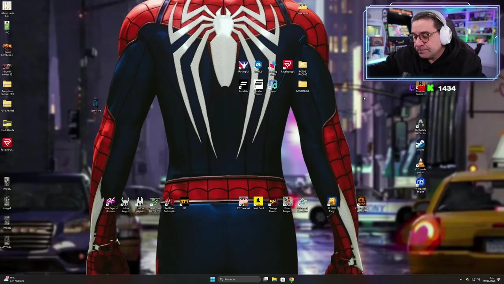This screenshot has width=504, height=284.
Task: Open the volume control in system tray
Action: click(478, 279)
